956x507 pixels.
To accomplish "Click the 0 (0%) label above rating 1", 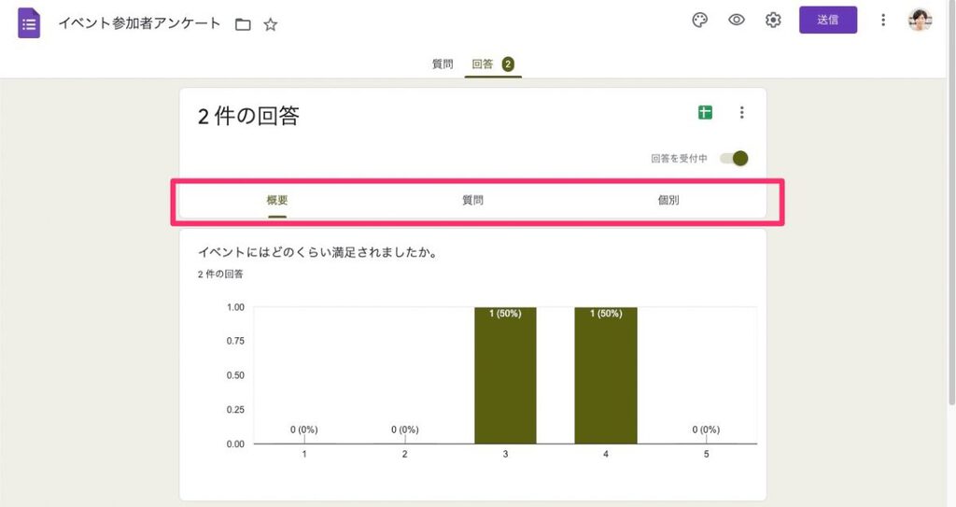I will pos(304,430).
